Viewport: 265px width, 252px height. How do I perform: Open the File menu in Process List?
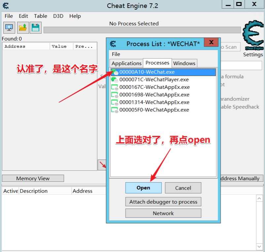pos(116,54)
